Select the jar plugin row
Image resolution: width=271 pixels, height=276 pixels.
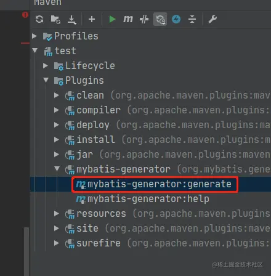[x=150, y=155]
